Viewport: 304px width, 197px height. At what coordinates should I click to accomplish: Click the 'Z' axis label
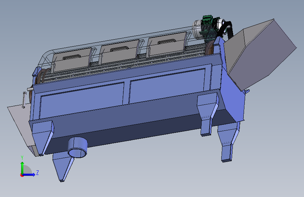(38, 172)
